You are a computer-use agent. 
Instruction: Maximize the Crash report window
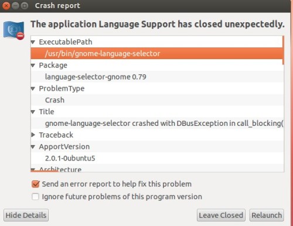(25, 6)
